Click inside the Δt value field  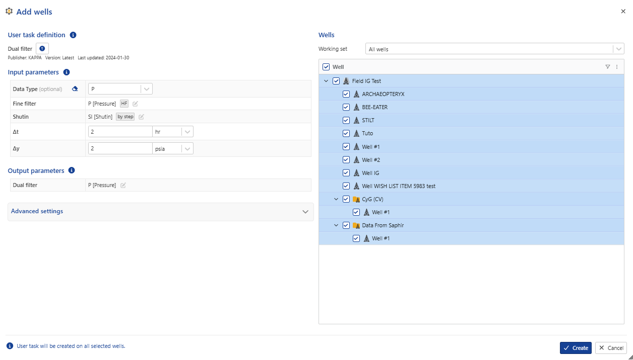click(x=120, y=131)
